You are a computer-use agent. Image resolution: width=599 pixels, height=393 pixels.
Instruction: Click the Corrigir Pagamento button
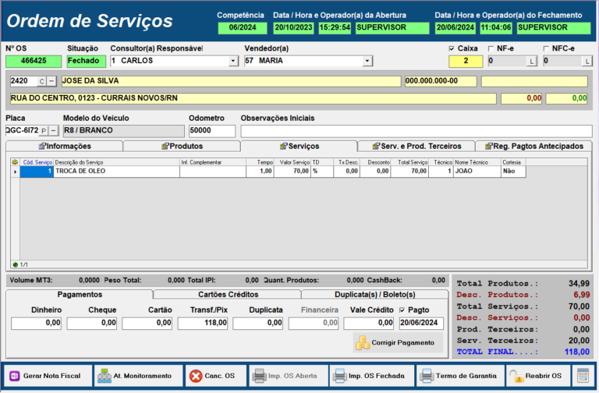pos(398,342)
